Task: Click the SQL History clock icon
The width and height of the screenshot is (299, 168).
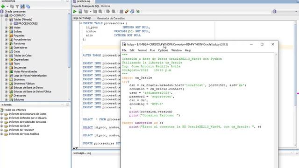Action: click(132, 11)
